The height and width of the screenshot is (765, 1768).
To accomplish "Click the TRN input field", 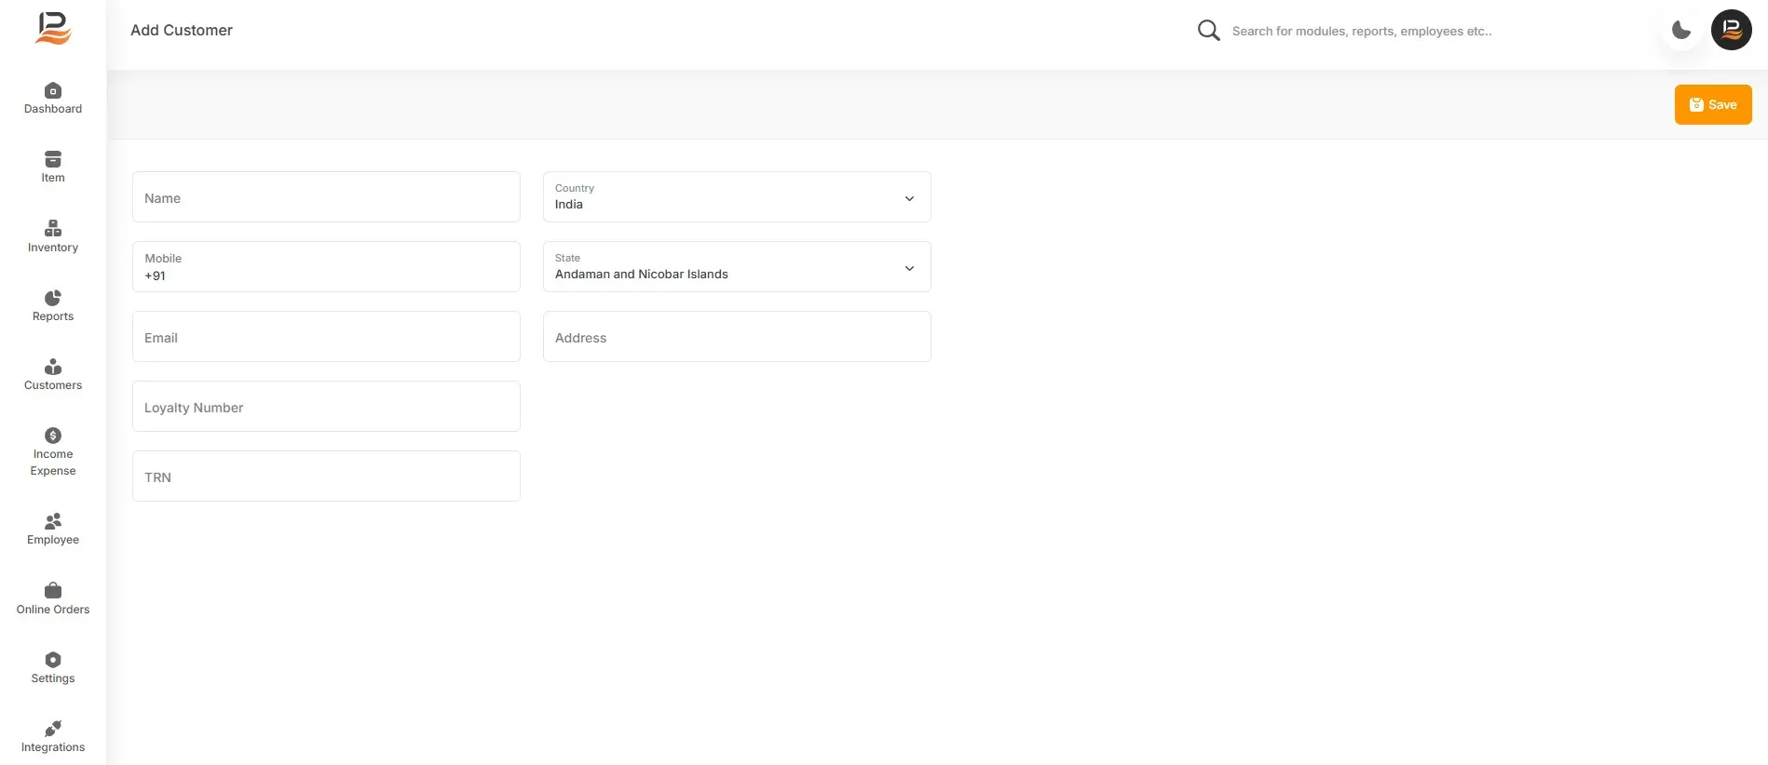I will pyautogui.click(x=326, y=476).
